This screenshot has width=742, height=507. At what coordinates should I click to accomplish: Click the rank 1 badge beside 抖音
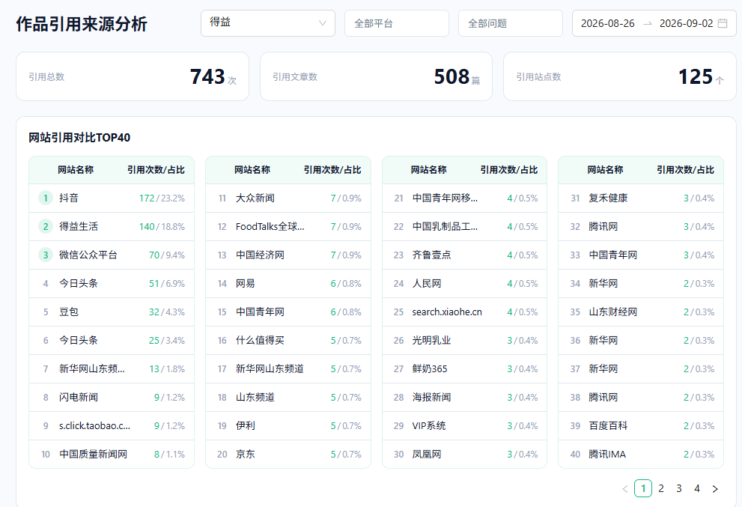[46, 198]
